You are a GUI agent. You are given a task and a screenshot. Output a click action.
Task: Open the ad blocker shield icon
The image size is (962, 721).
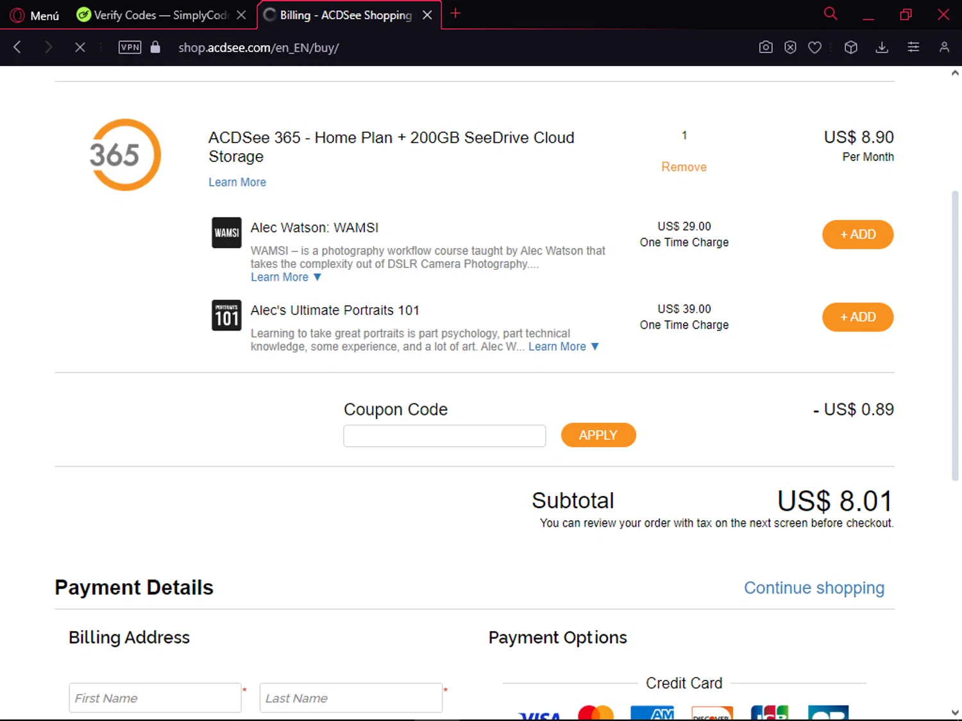coord(790,47)
